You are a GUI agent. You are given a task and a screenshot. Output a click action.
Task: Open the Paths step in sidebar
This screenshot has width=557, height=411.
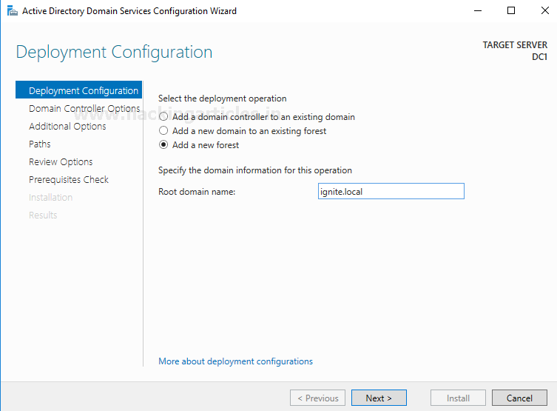[40, 144]
